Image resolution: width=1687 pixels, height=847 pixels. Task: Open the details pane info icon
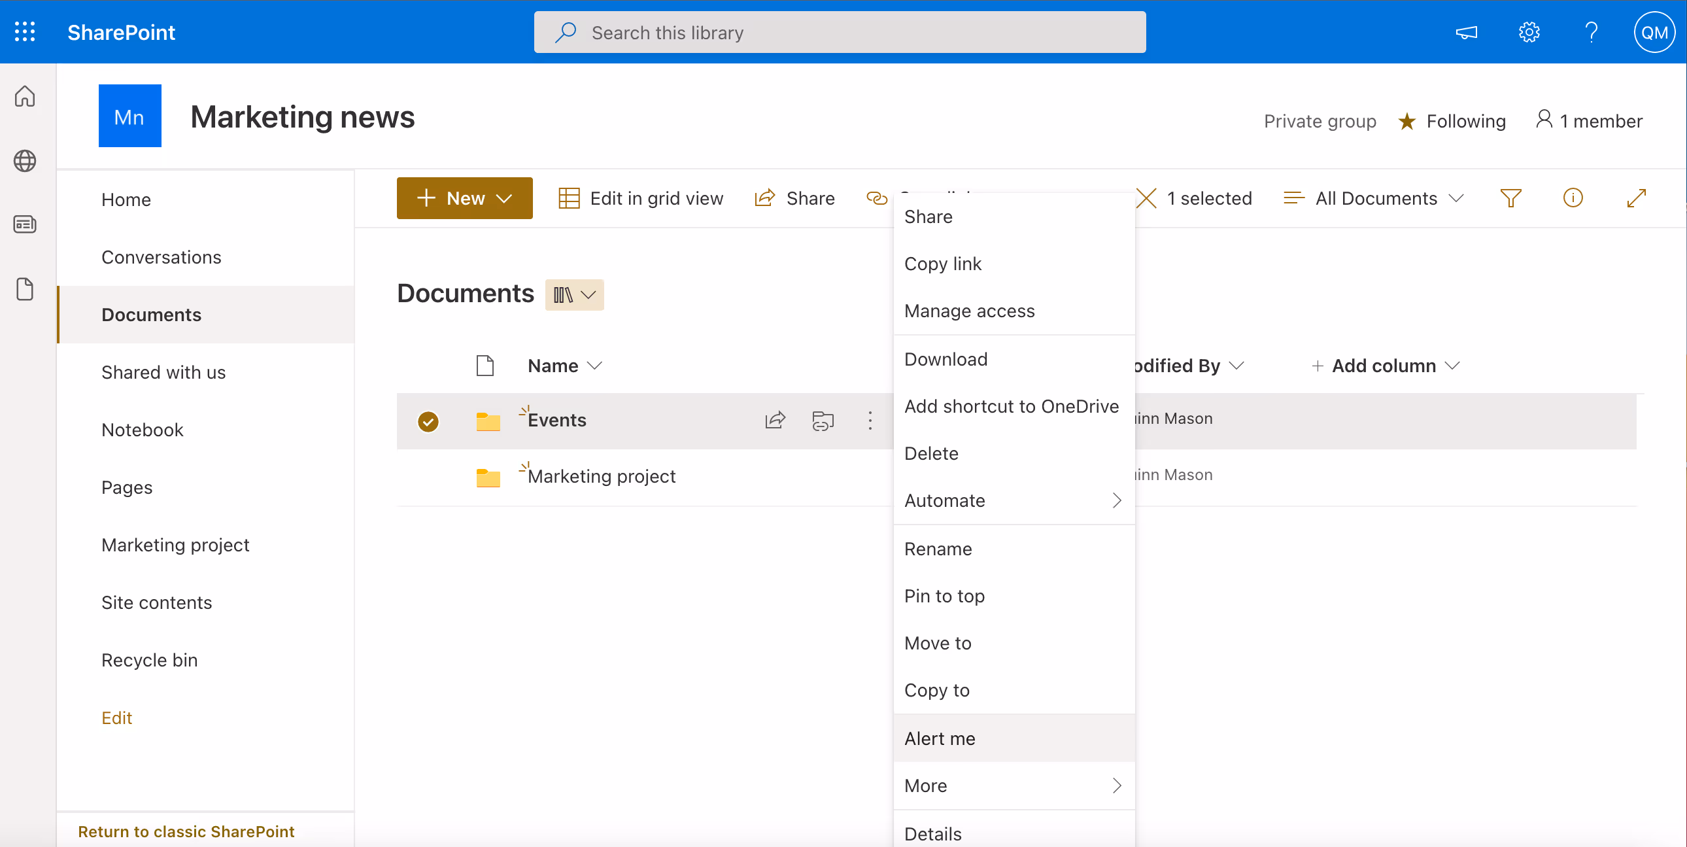[1573, 198]
